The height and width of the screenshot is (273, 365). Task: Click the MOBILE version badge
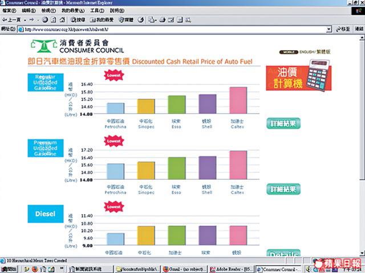coord(289,52)
